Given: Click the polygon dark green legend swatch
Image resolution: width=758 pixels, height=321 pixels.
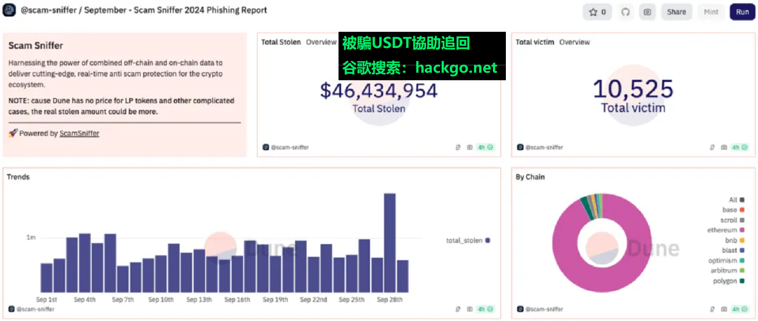Looking at the screenshot, I should pos(742,281).
